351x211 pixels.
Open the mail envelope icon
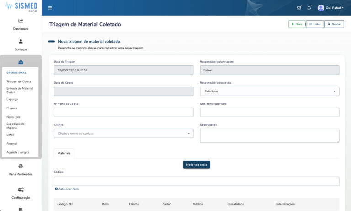299,8
